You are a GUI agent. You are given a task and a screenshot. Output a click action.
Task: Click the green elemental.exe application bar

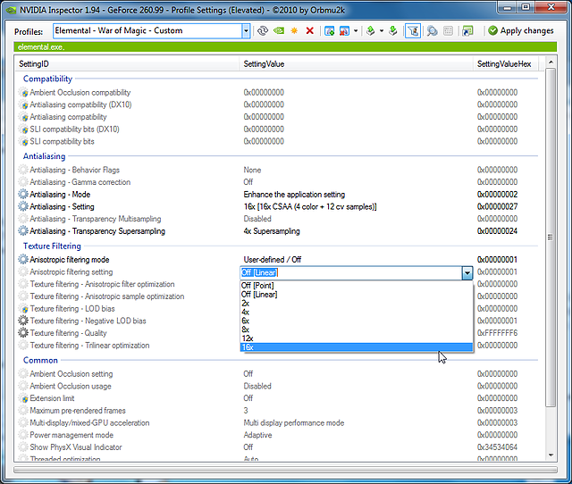(285, 47)
